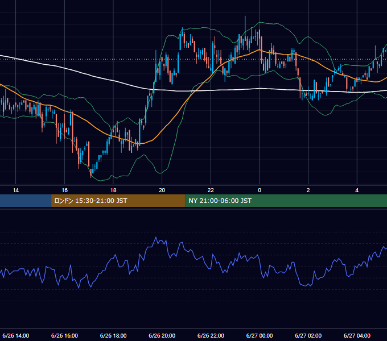Click the 4 hour axis label
Screen dimensions: 387x341
coord(357,190)
